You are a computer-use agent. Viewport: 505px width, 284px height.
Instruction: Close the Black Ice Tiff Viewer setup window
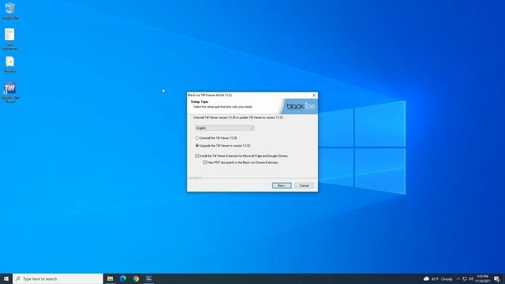click(x=314, y=95)
